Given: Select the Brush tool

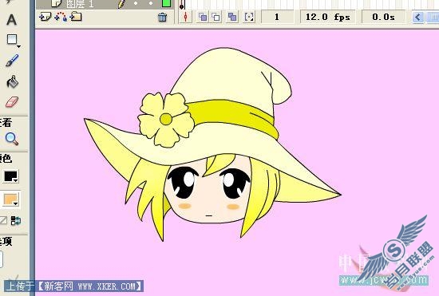Looking at the screenshot, I should 12,61.
